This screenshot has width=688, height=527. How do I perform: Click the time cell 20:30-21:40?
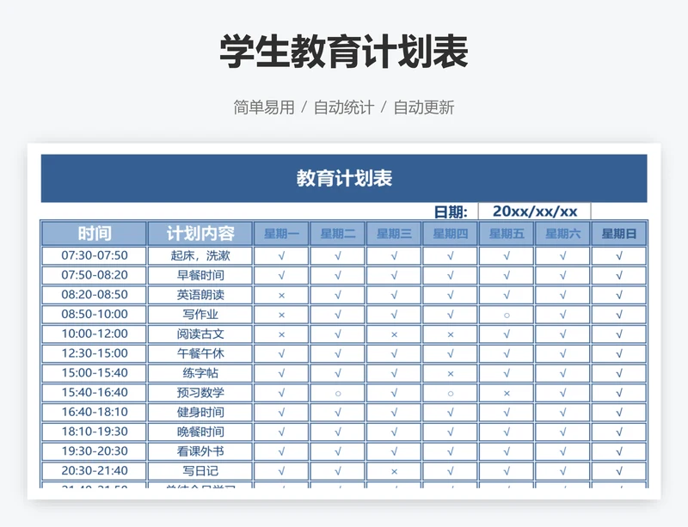pyautogui.click(x=94, y=471)
